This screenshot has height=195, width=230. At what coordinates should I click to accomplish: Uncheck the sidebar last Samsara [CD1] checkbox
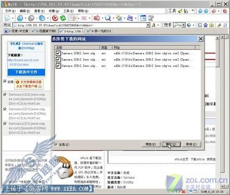tap(5, 124)
